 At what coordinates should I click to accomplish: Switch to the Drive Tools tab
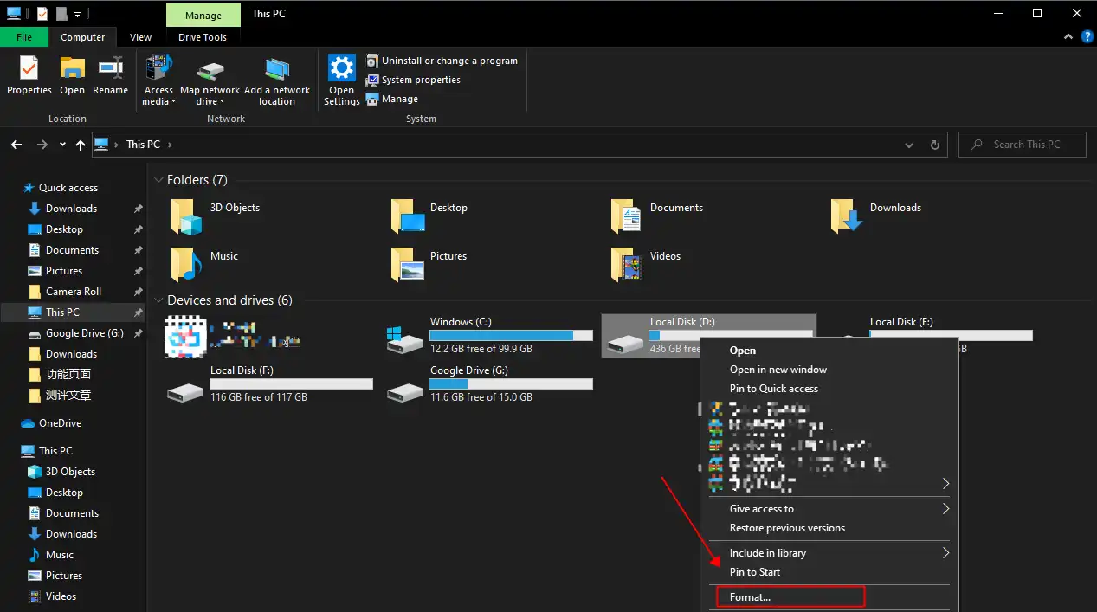tap(202, 37)
